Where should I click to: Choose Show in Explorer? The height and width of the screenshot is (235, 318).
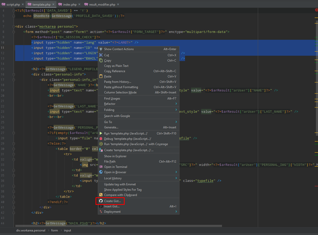pos(139,156)
